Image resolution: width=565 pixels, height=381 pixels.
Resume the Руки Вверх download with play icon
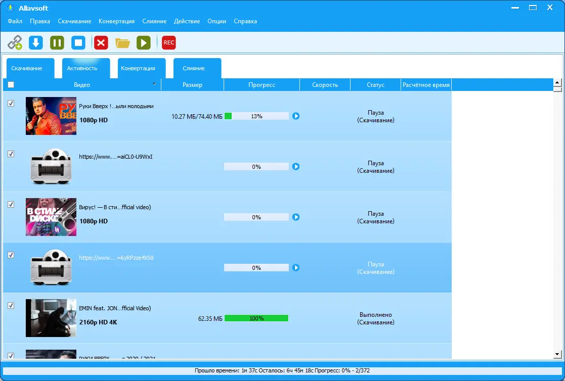[x=296, y=116]
